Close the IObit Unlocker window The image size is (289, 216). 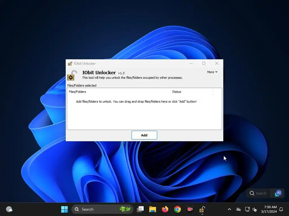tap(217, 63)
